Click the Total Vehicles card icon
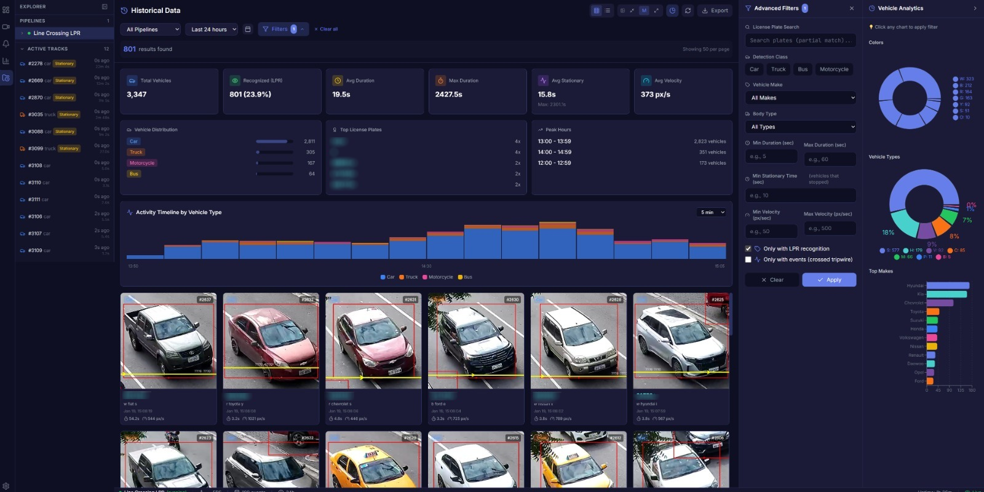The width and height of the screenshot is (984, 492). (x=132, y=81)
